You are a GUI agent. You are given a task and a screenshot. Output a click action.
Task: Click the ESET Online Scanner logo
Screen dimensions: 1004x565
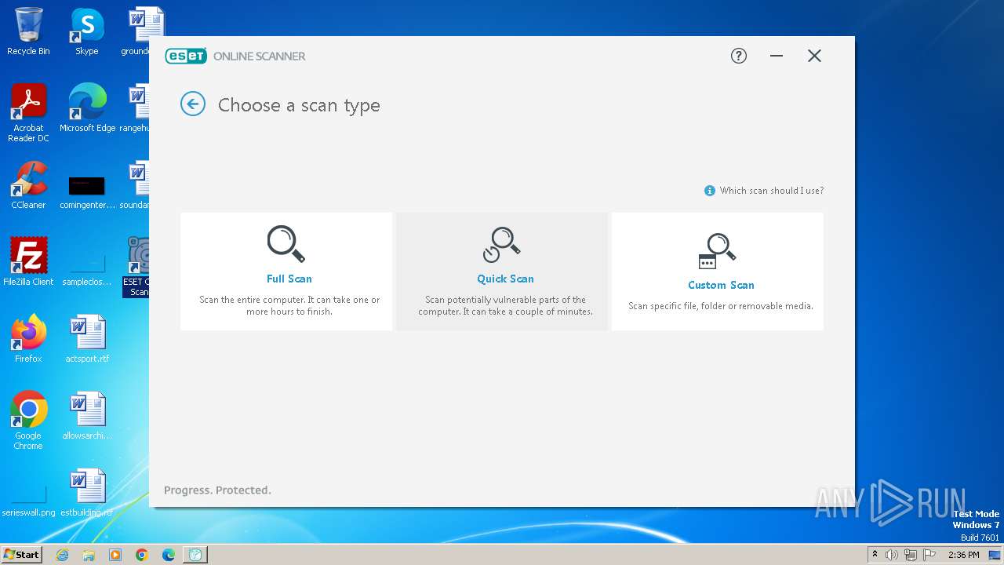tap(235, 56)
